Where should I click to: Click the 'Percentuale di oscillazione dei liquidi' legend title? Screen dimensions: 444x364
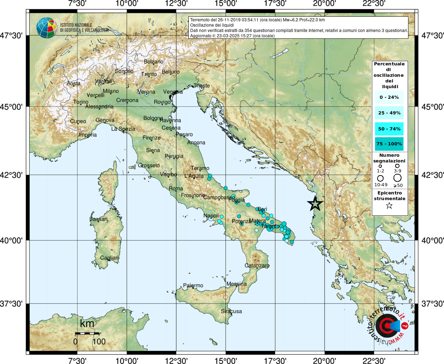click(389, 75)
